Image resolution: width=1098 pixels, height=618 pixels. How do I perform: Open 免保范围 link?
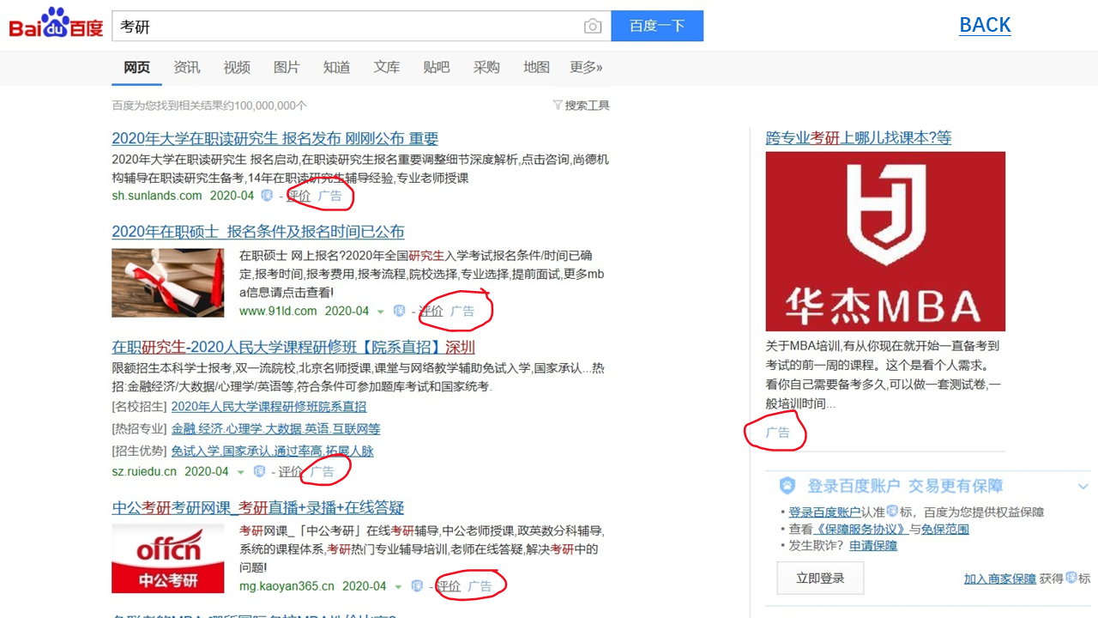coord(944,529)
